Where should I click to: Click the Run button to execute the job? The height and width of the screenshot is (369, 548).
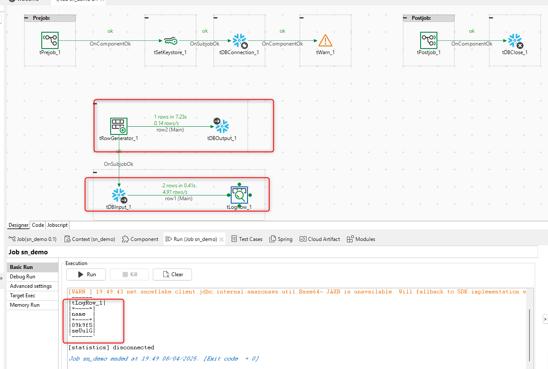[86, 274]
